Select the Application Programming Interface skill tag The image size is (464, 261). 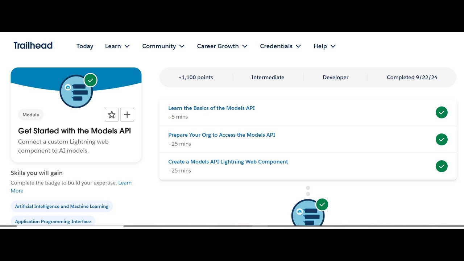tap(53, 221)
